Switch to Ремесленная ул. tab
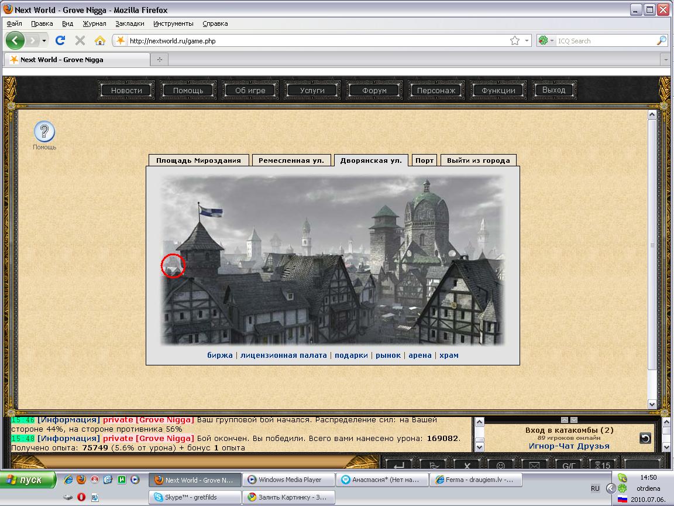 pos(291,160)
